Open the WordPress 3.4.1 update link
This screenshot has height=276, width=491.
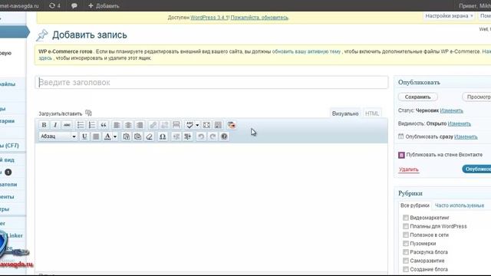tap(209, 18)
